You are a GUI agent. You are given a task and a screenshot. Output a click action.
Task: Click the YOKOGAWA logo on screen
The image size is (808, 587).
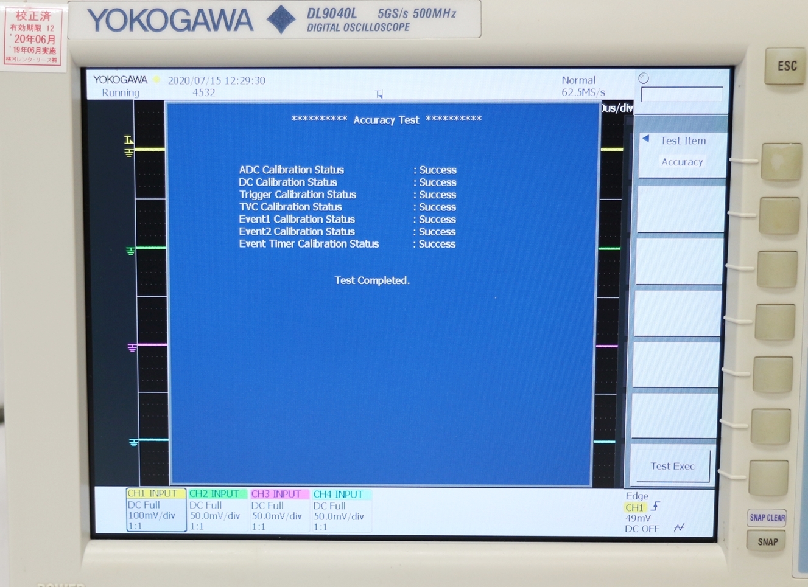121,80
